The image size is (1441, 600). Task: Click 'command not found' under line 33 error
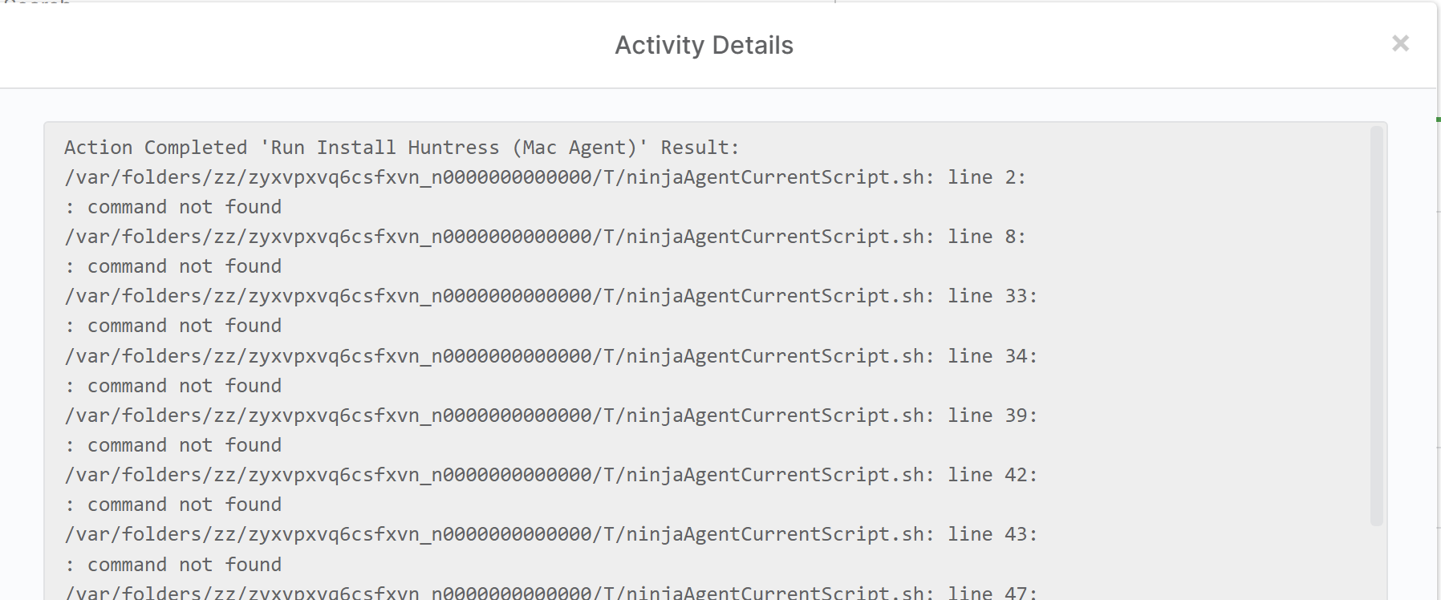click(184, 326)
